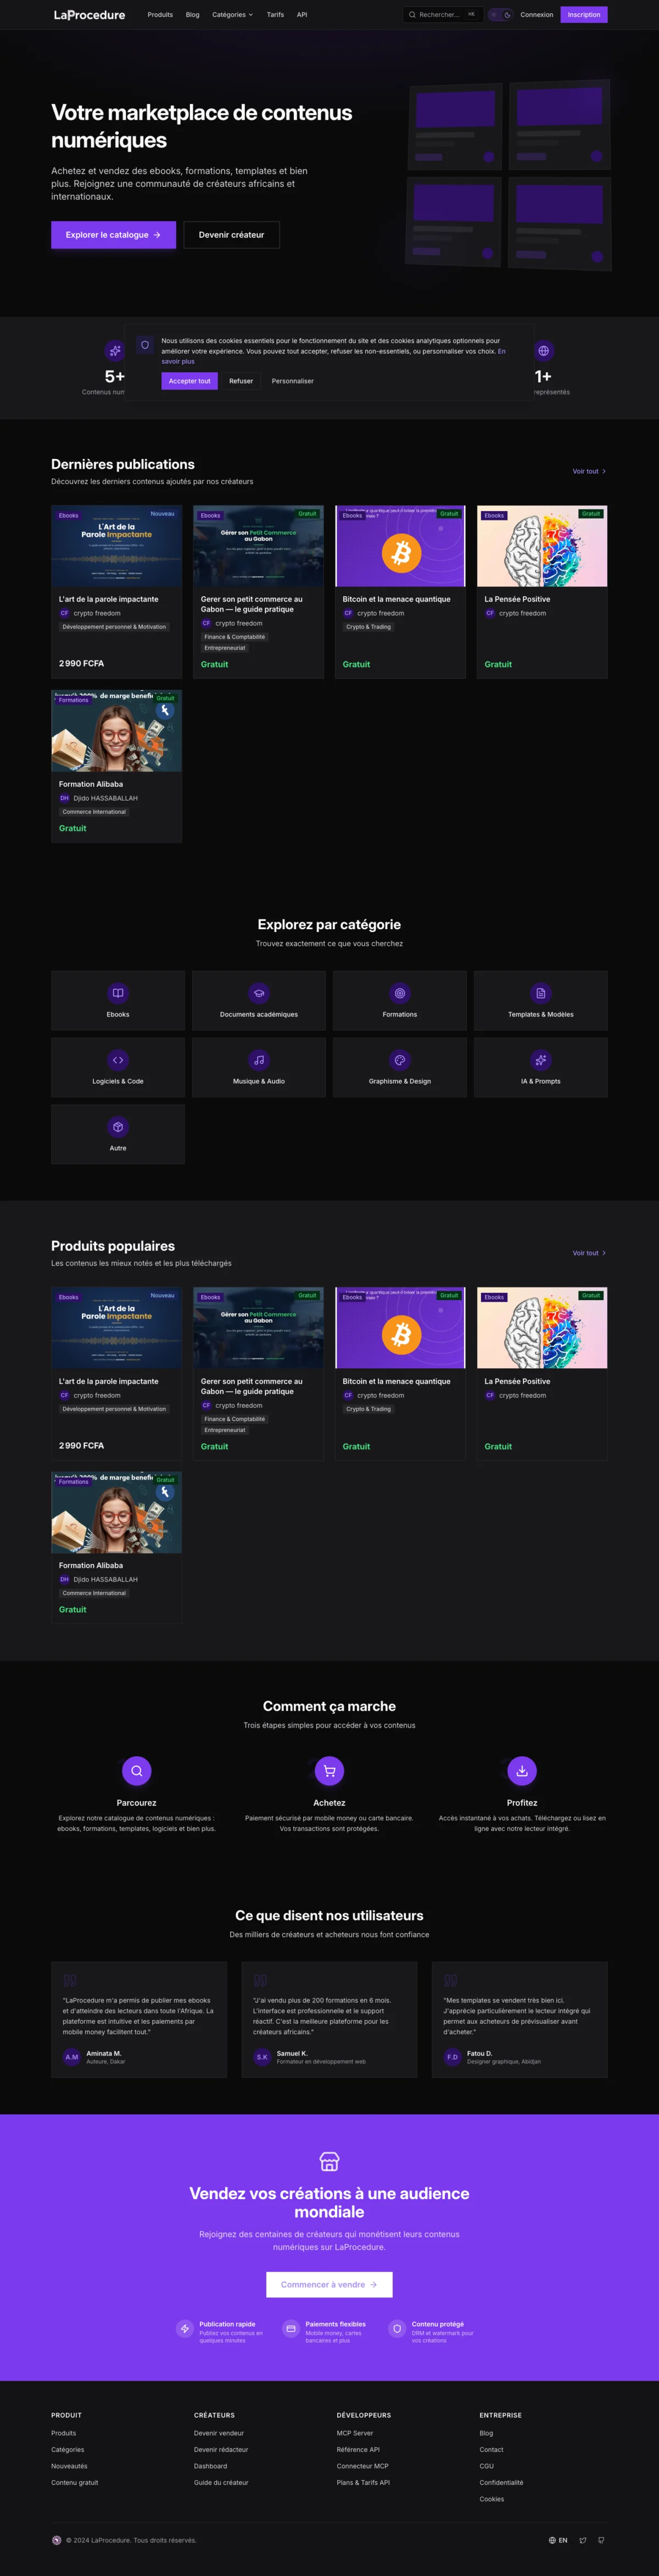The image size is (659, 2576).
Task: Switch to dark theme with moon toggle
Action: [x=507, y=15]
